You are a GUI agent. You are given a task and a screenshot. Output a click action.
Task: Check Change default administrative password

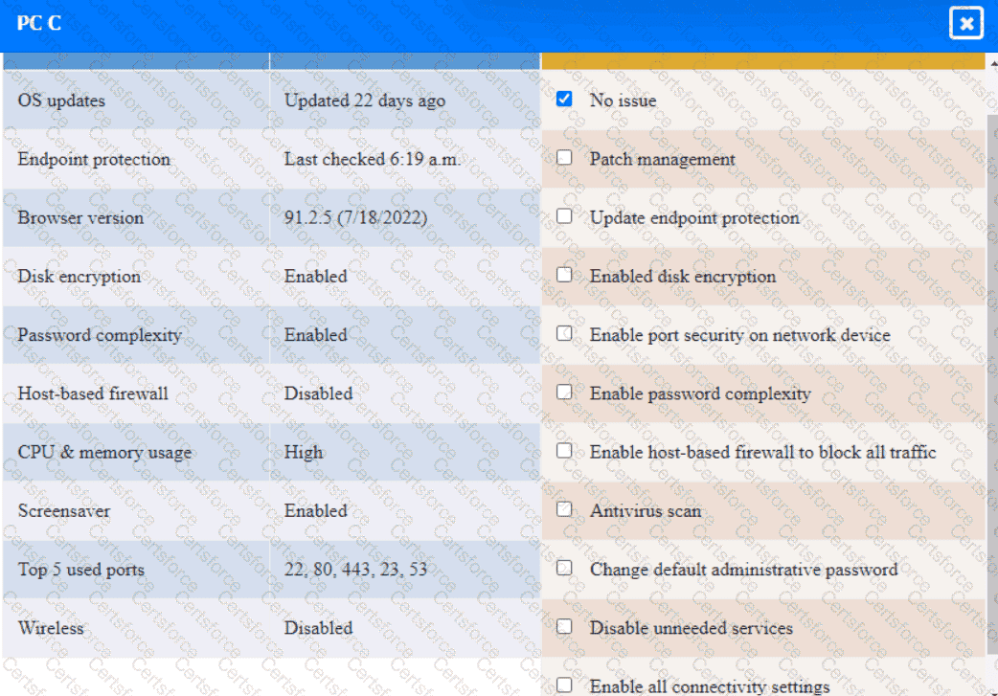tap(564, 568)
